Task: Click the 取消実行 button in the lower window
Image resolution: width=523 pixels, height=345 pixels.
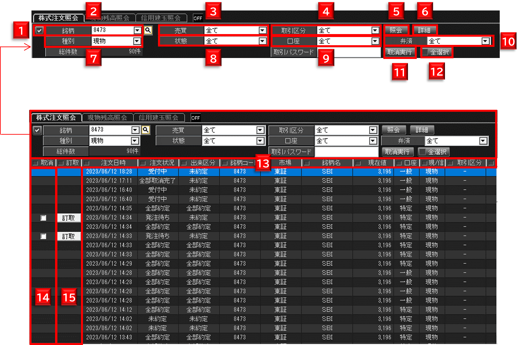Action: click(x=397, y=152)
